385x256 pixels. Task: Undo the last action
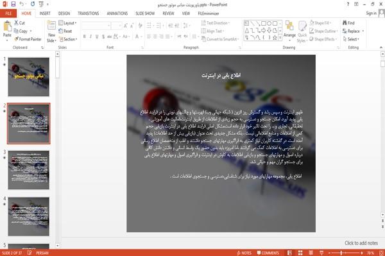click(22, 4)
